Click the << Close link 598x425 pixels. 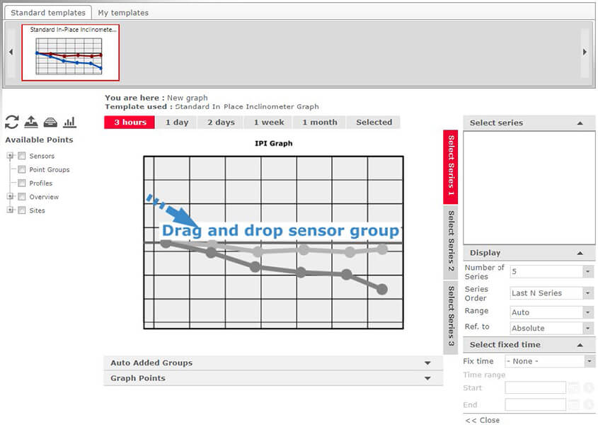pyautogui.click(x=482, y=420)
